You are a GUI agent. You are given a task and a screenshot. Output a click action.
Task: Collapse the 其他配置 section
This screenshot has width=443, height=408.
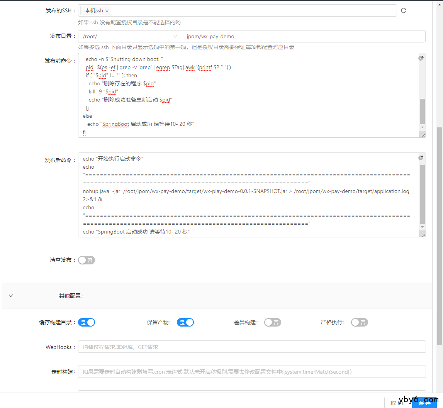(11, 296)
